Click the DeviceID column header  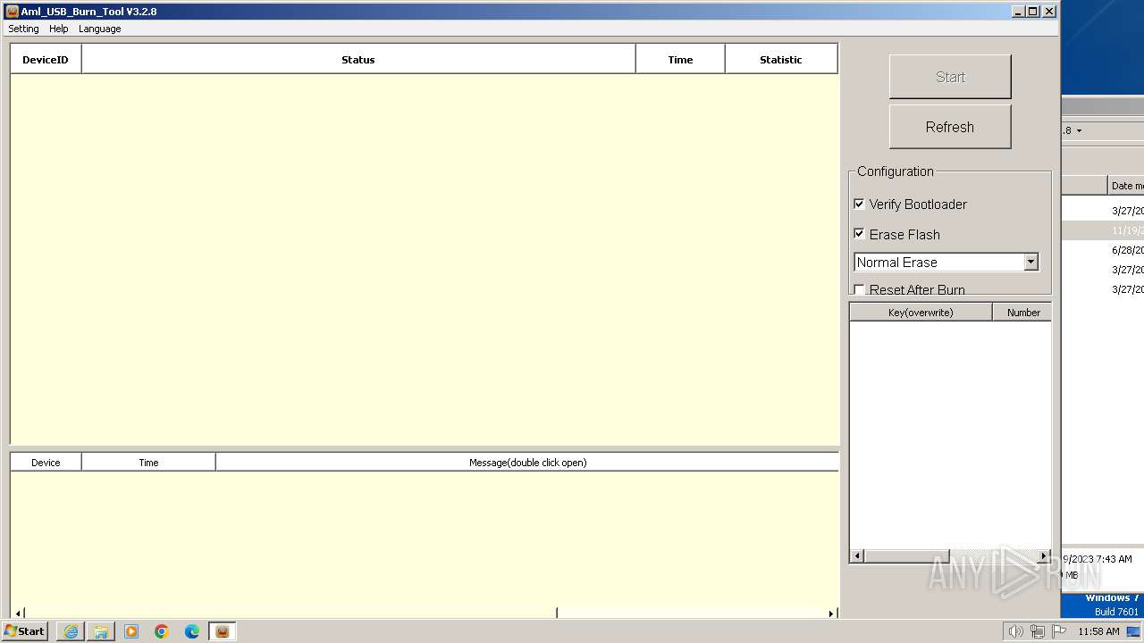click(x=46, y=60)
